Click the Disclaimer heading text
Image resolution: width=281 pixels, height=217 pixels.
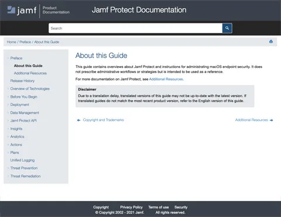pos(87,89)
